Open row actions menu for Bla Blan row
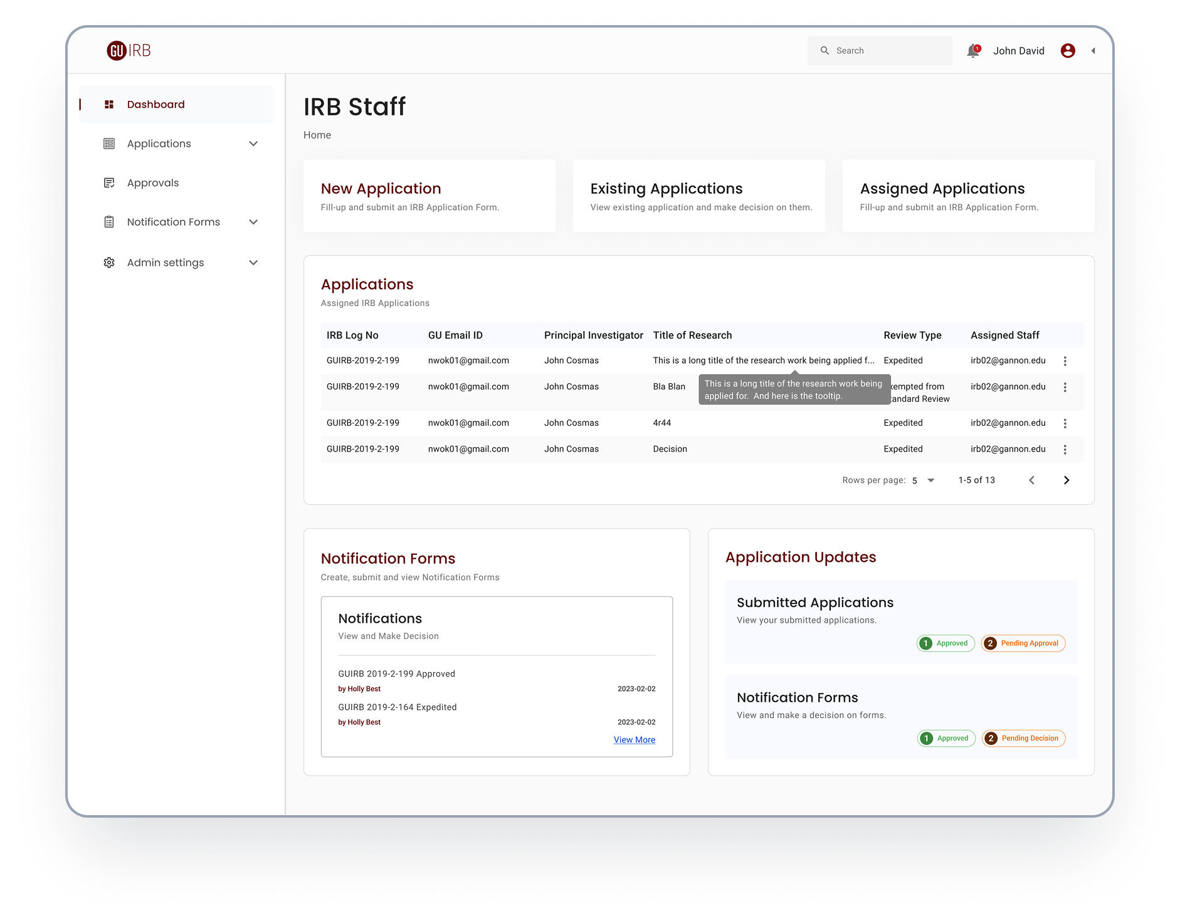Viewport: 1180px width, 923px height. 1065,388
